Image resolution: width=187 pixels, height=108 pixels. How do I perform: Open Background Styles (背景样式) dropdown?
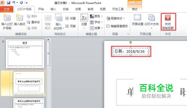click(116, 18)
